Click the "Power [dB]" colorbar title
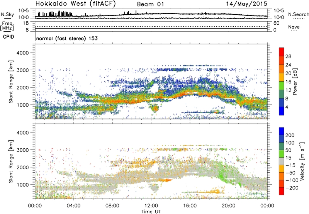The image size is (309, 214). (x=295, y=82)
